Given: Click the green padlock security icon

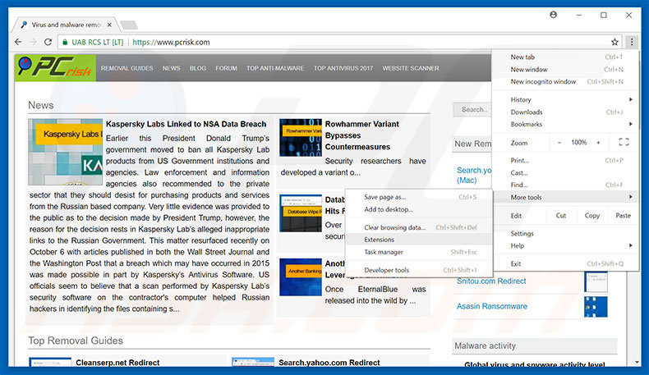Looking at the screenshot, I should 65,42.
